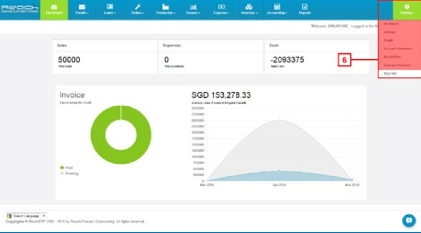Collapse the Setting gear dropdown
The height and width of the screenshot is (233, 421).
coord(407,10)
